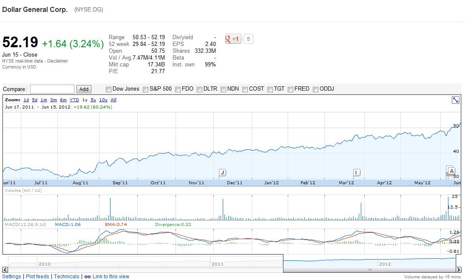This screenshot has width=465, height=280.
Task: Set chart zoom to YTD
Action: tap(74, 100)
